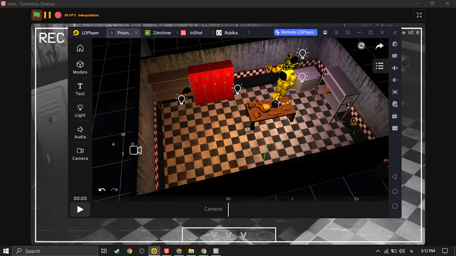Viewport: 456px width, 256px height.
Task: Collapse the LDPlayer right toolbar
Action: coord(395,32)
